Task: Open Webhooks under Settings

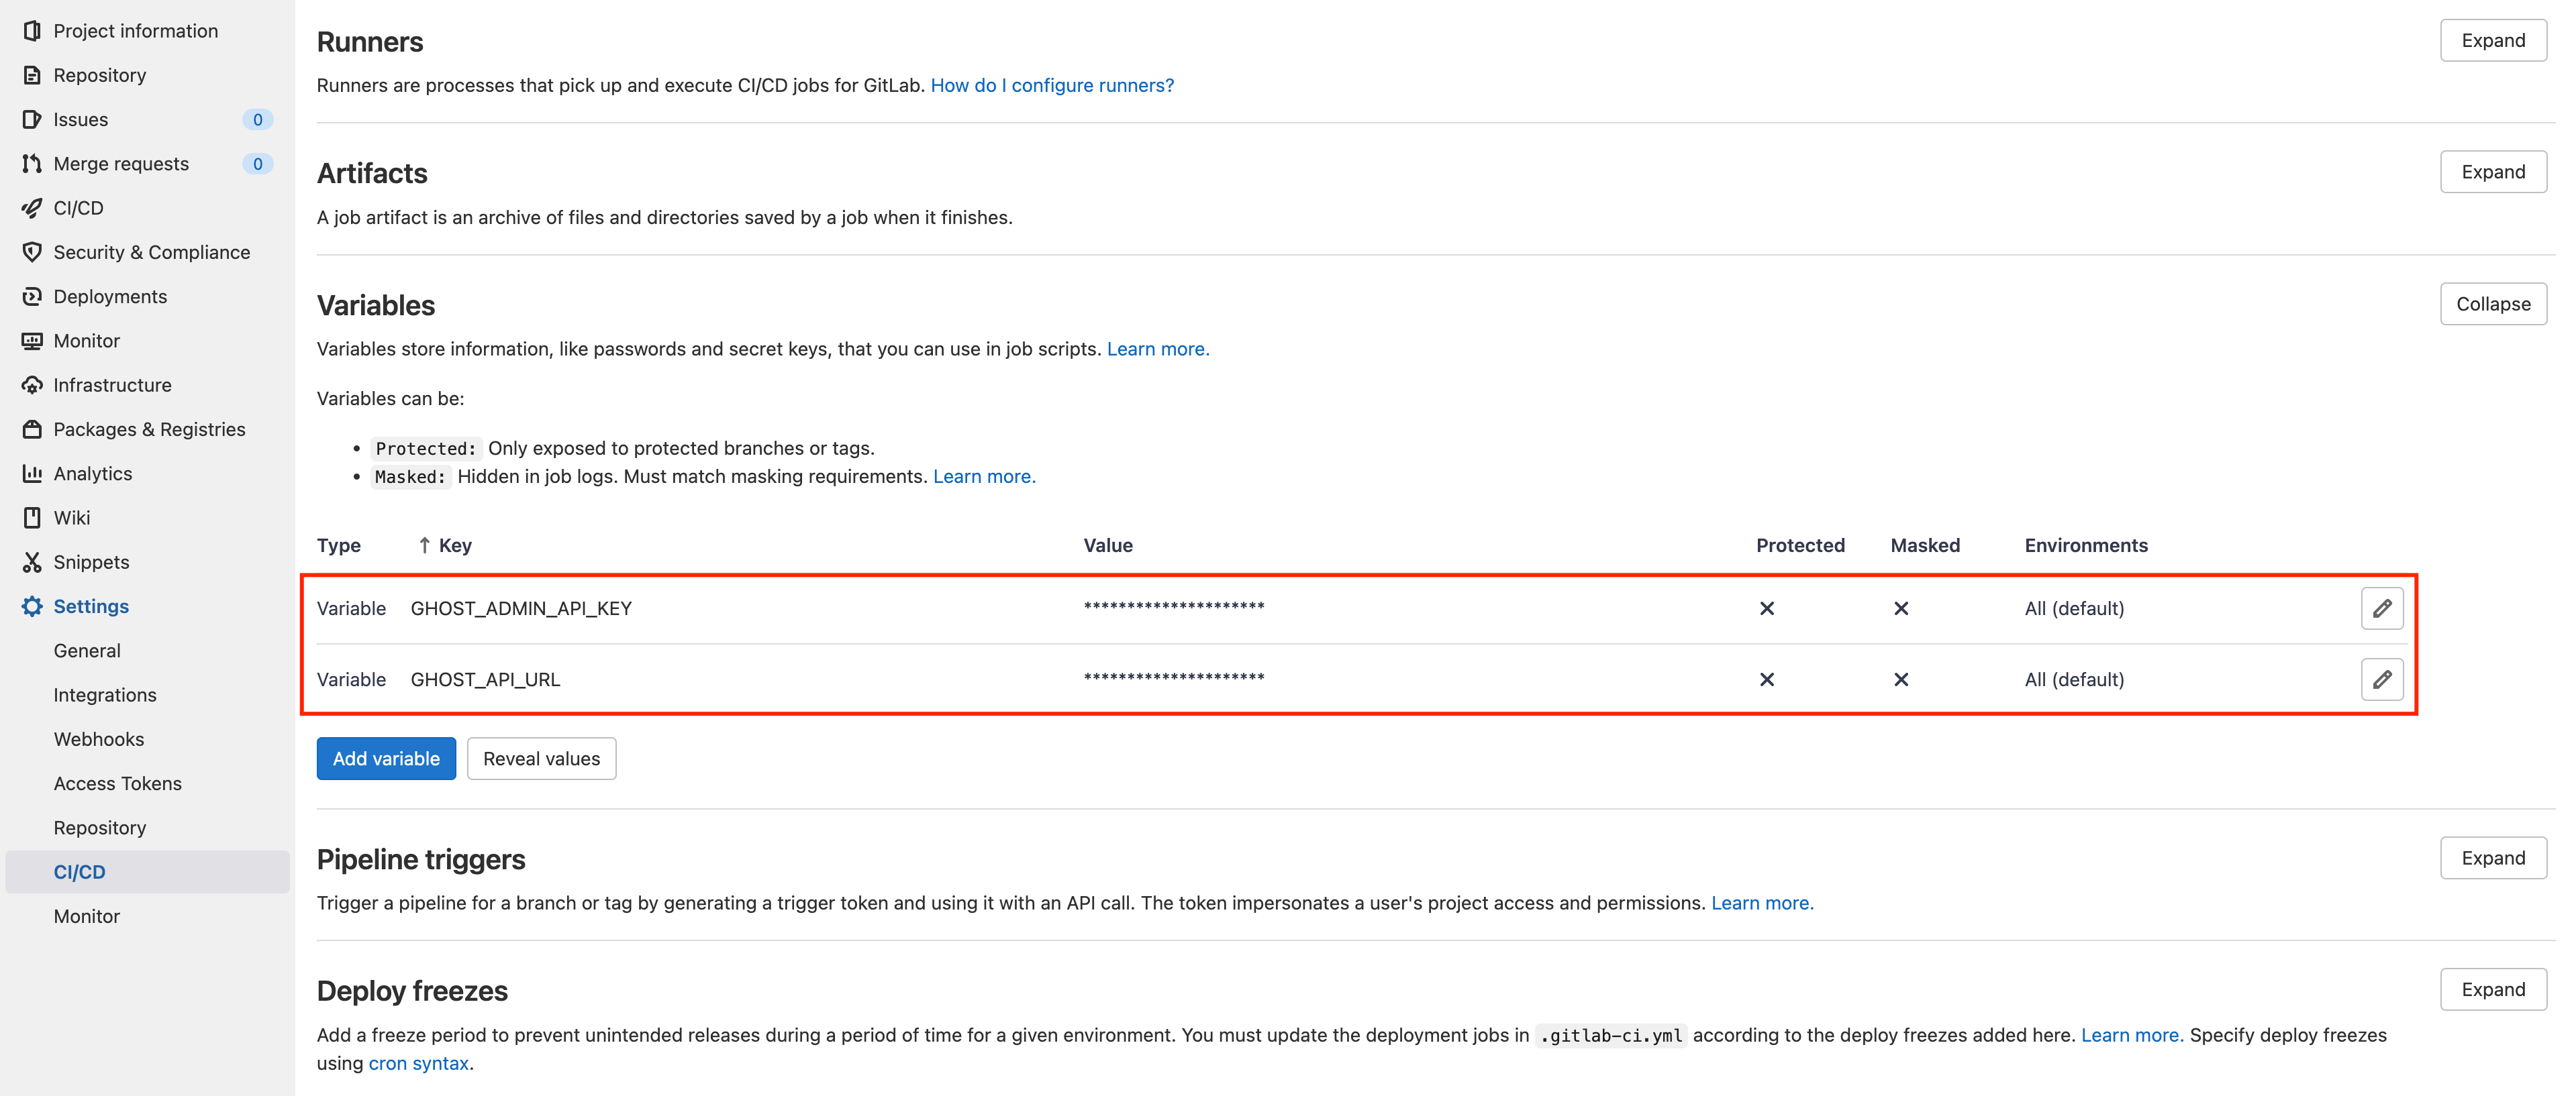Action: 99,739
